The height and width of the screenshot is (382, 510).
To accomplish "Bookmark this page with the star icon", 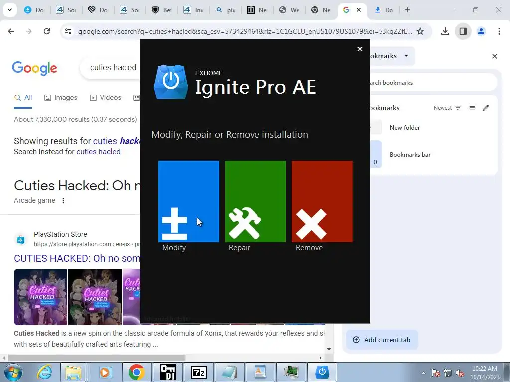I will (420, 31).
